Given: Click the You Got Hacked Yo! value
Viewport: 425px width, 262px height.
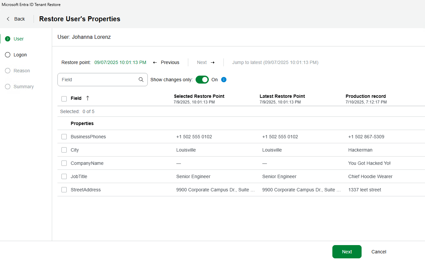Looking at the screenshot, I should [369, 163].
